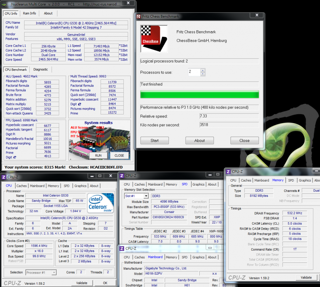Switch to the Graphics tab in CPU-Z
Viewport: 320px width, 287px height.
80,186
